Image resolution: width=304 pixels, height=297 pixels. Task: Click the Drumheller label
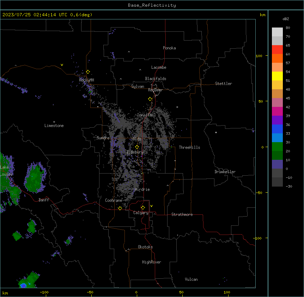225,172
